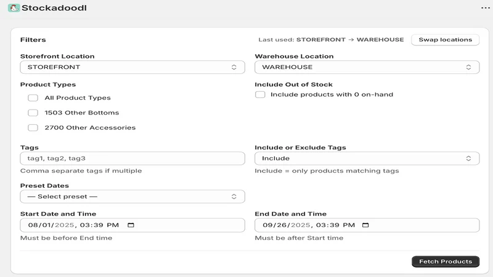The image size is (493, 277).
Task: Click 'Must be before End time' hint
Action: click(x=66, y=238)
